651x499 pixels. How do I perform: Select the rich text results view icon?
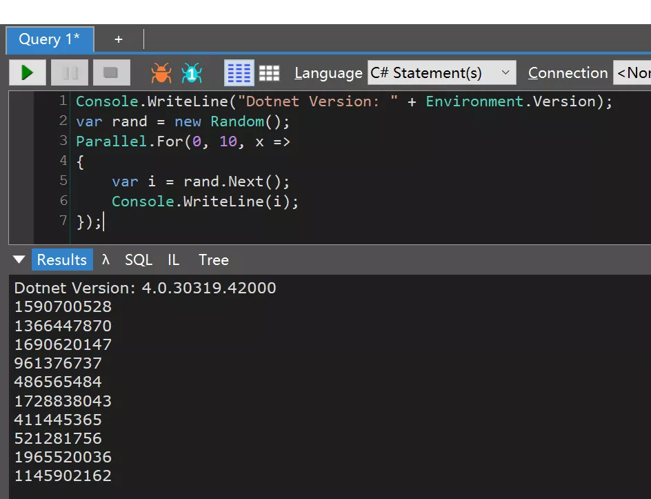pos(239,72)
